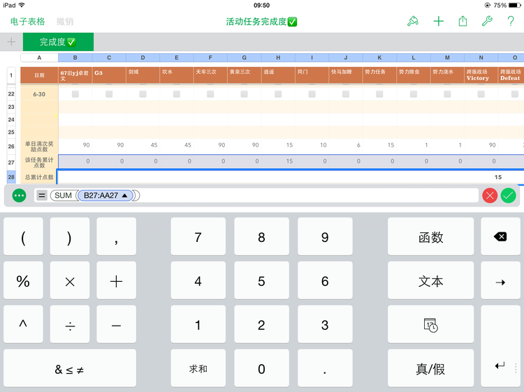Select cell showing 15 in row 27
The image size is (524, 392).
pyautogui.click(x=278, y=161)
